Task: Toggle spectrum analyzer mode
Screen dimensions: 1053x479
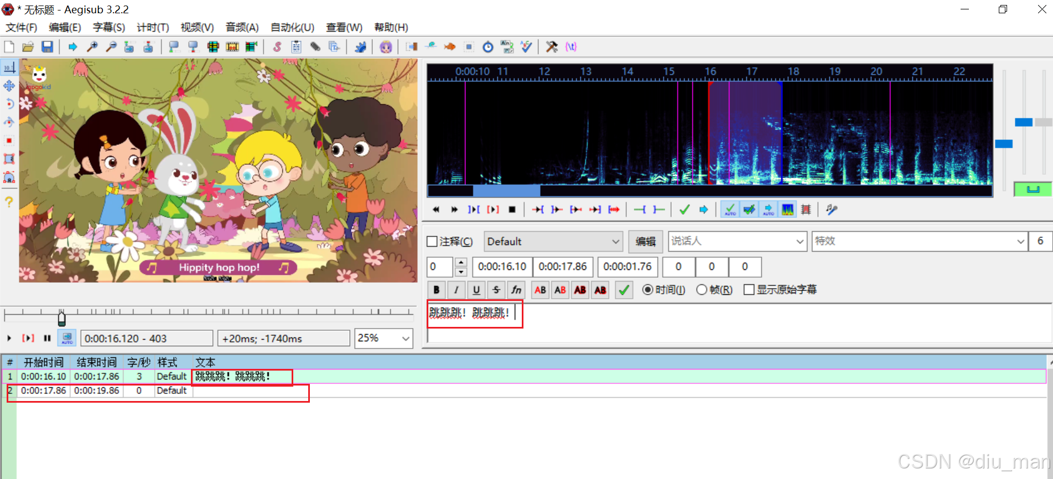Action: [x=787, y=210]
